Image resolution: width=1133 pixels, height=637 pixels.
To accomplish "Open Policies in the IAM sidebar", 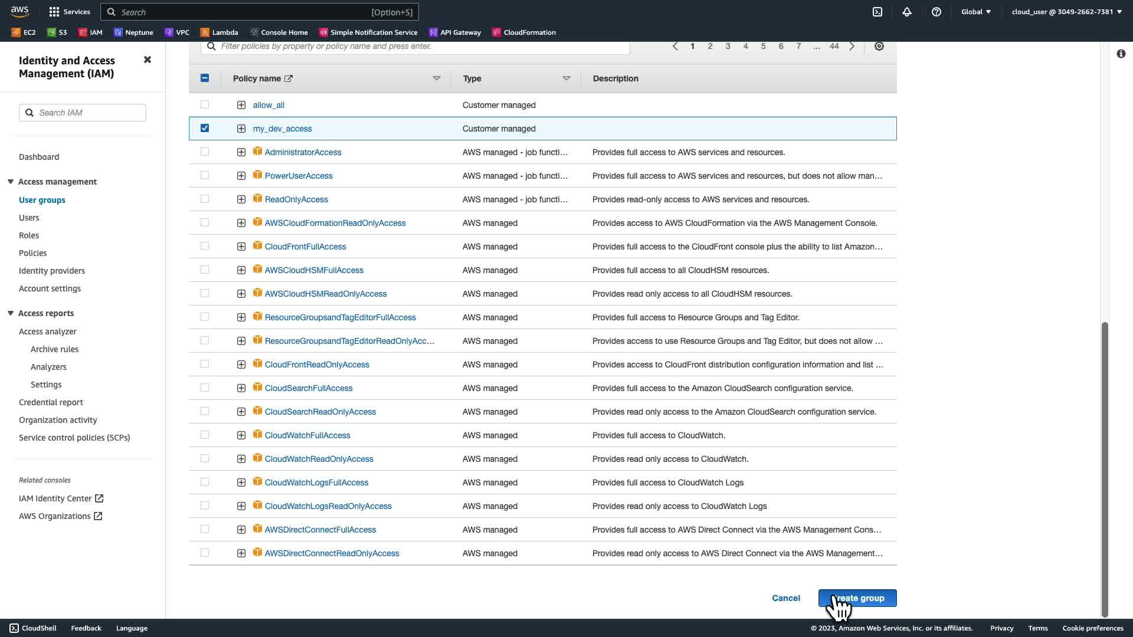I will click(x=32, y=253).
